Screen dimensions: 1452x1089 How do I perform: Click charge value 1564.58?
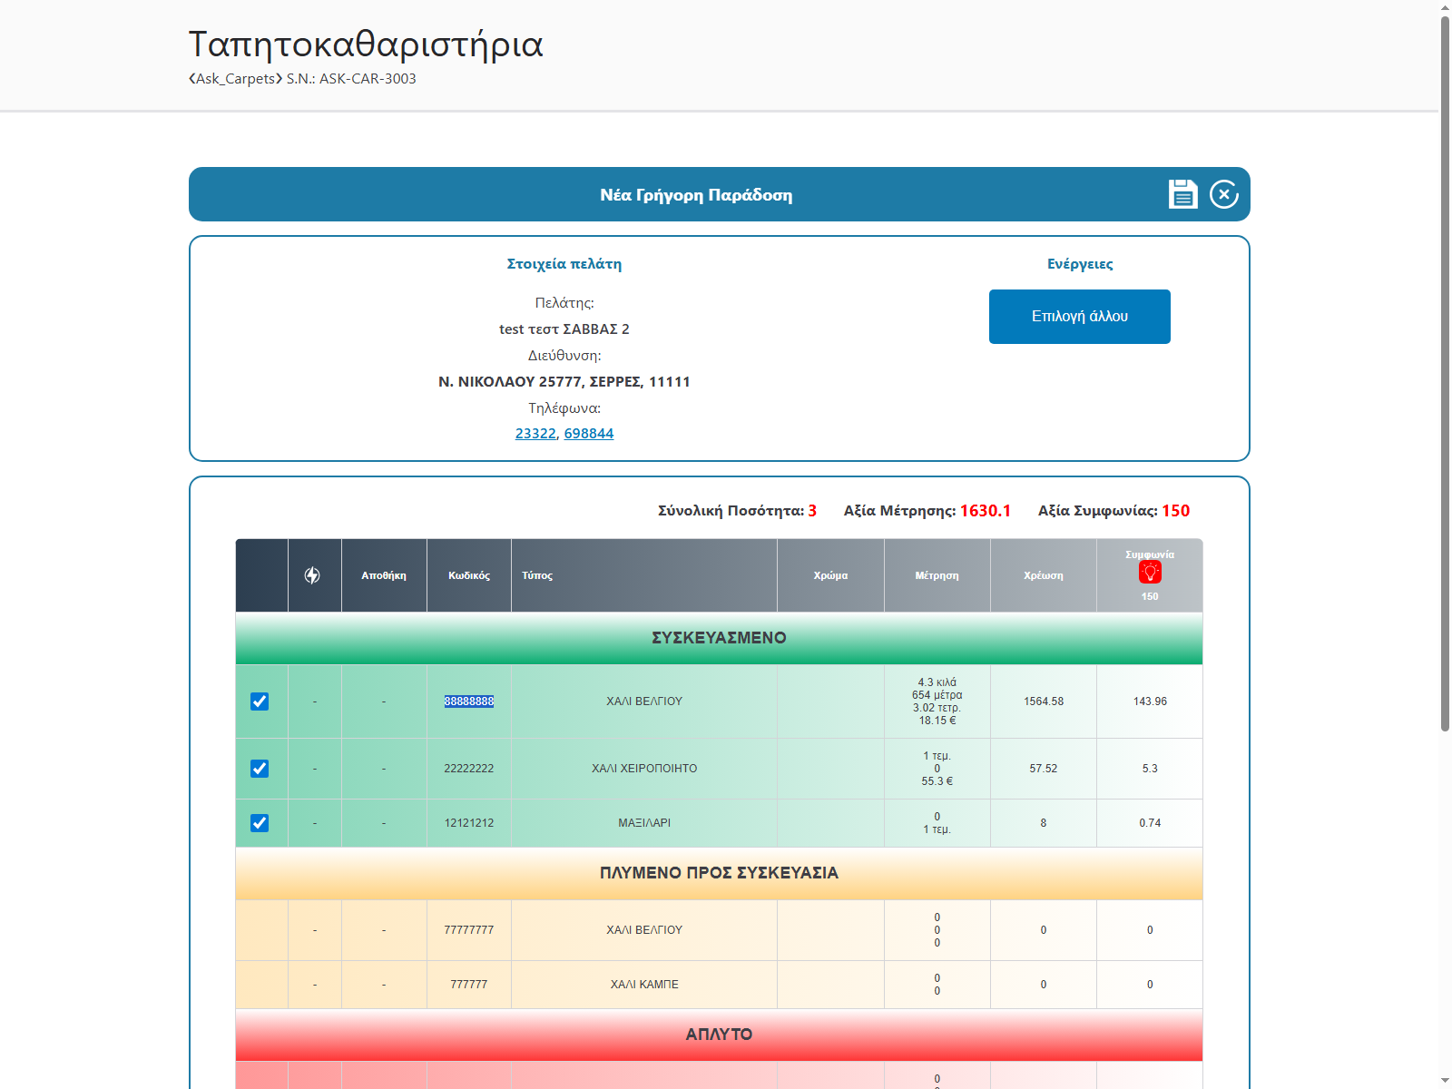pos(1044,701)
